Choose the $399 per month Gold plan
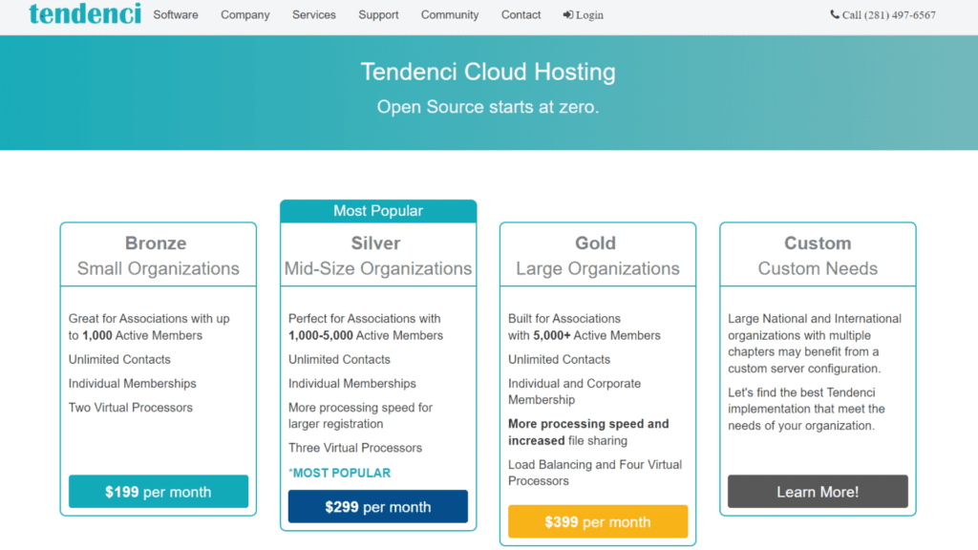 [598, 521]
